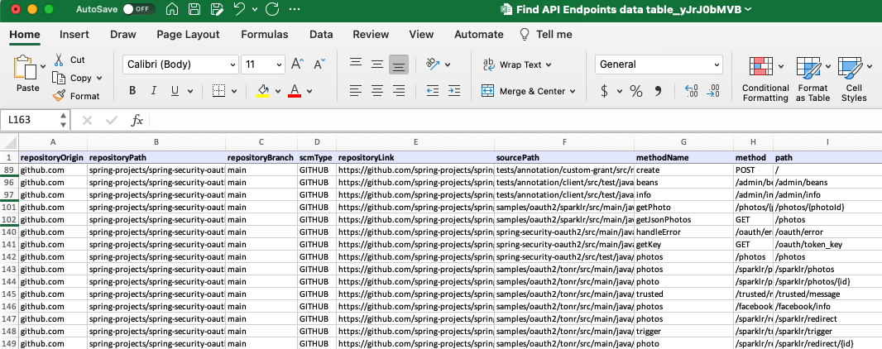Image resolution: width=882 pixels, height=349 pixels.
Task: Click the Copy icon
Action: point(59,78)
